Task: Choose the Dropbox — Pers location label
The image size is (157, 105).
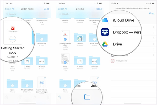Action: pos(127,32)
